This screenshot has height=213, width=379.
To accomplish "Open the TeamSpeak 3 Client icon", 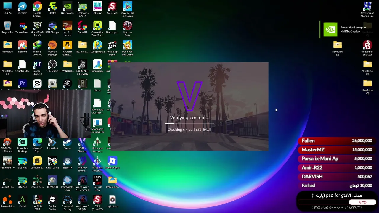I will pyautogui.click(x=67, y=183).
